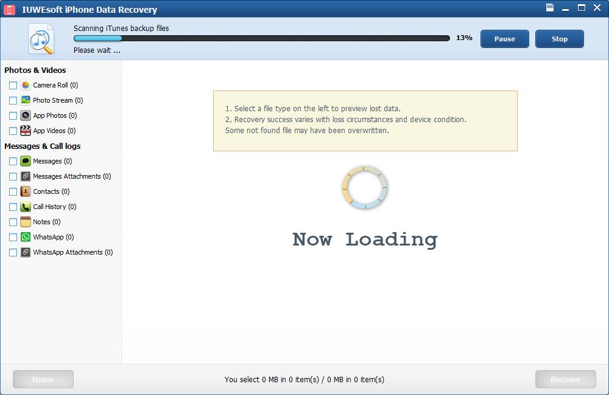Stop the scanning process
Viewport: 609px width, 395px height.
click(x=559, y=39)
